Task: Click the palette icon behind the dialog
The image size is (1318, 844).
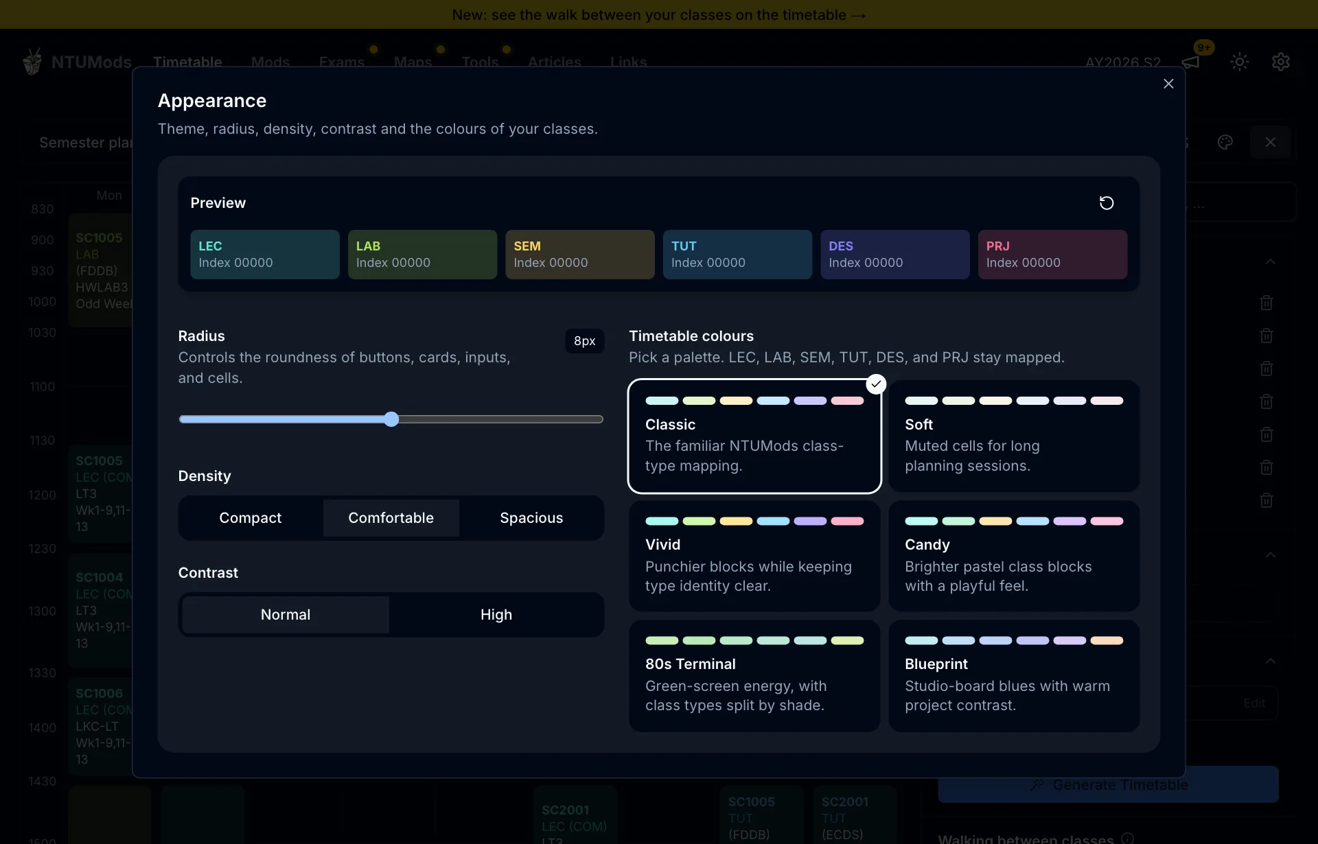Action: point(1225,142)
